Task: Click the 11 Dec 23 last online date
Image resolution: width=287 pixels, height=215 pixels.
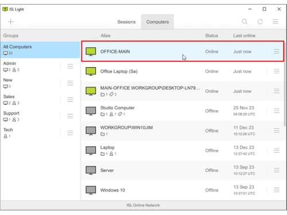Action: [243, 127]
